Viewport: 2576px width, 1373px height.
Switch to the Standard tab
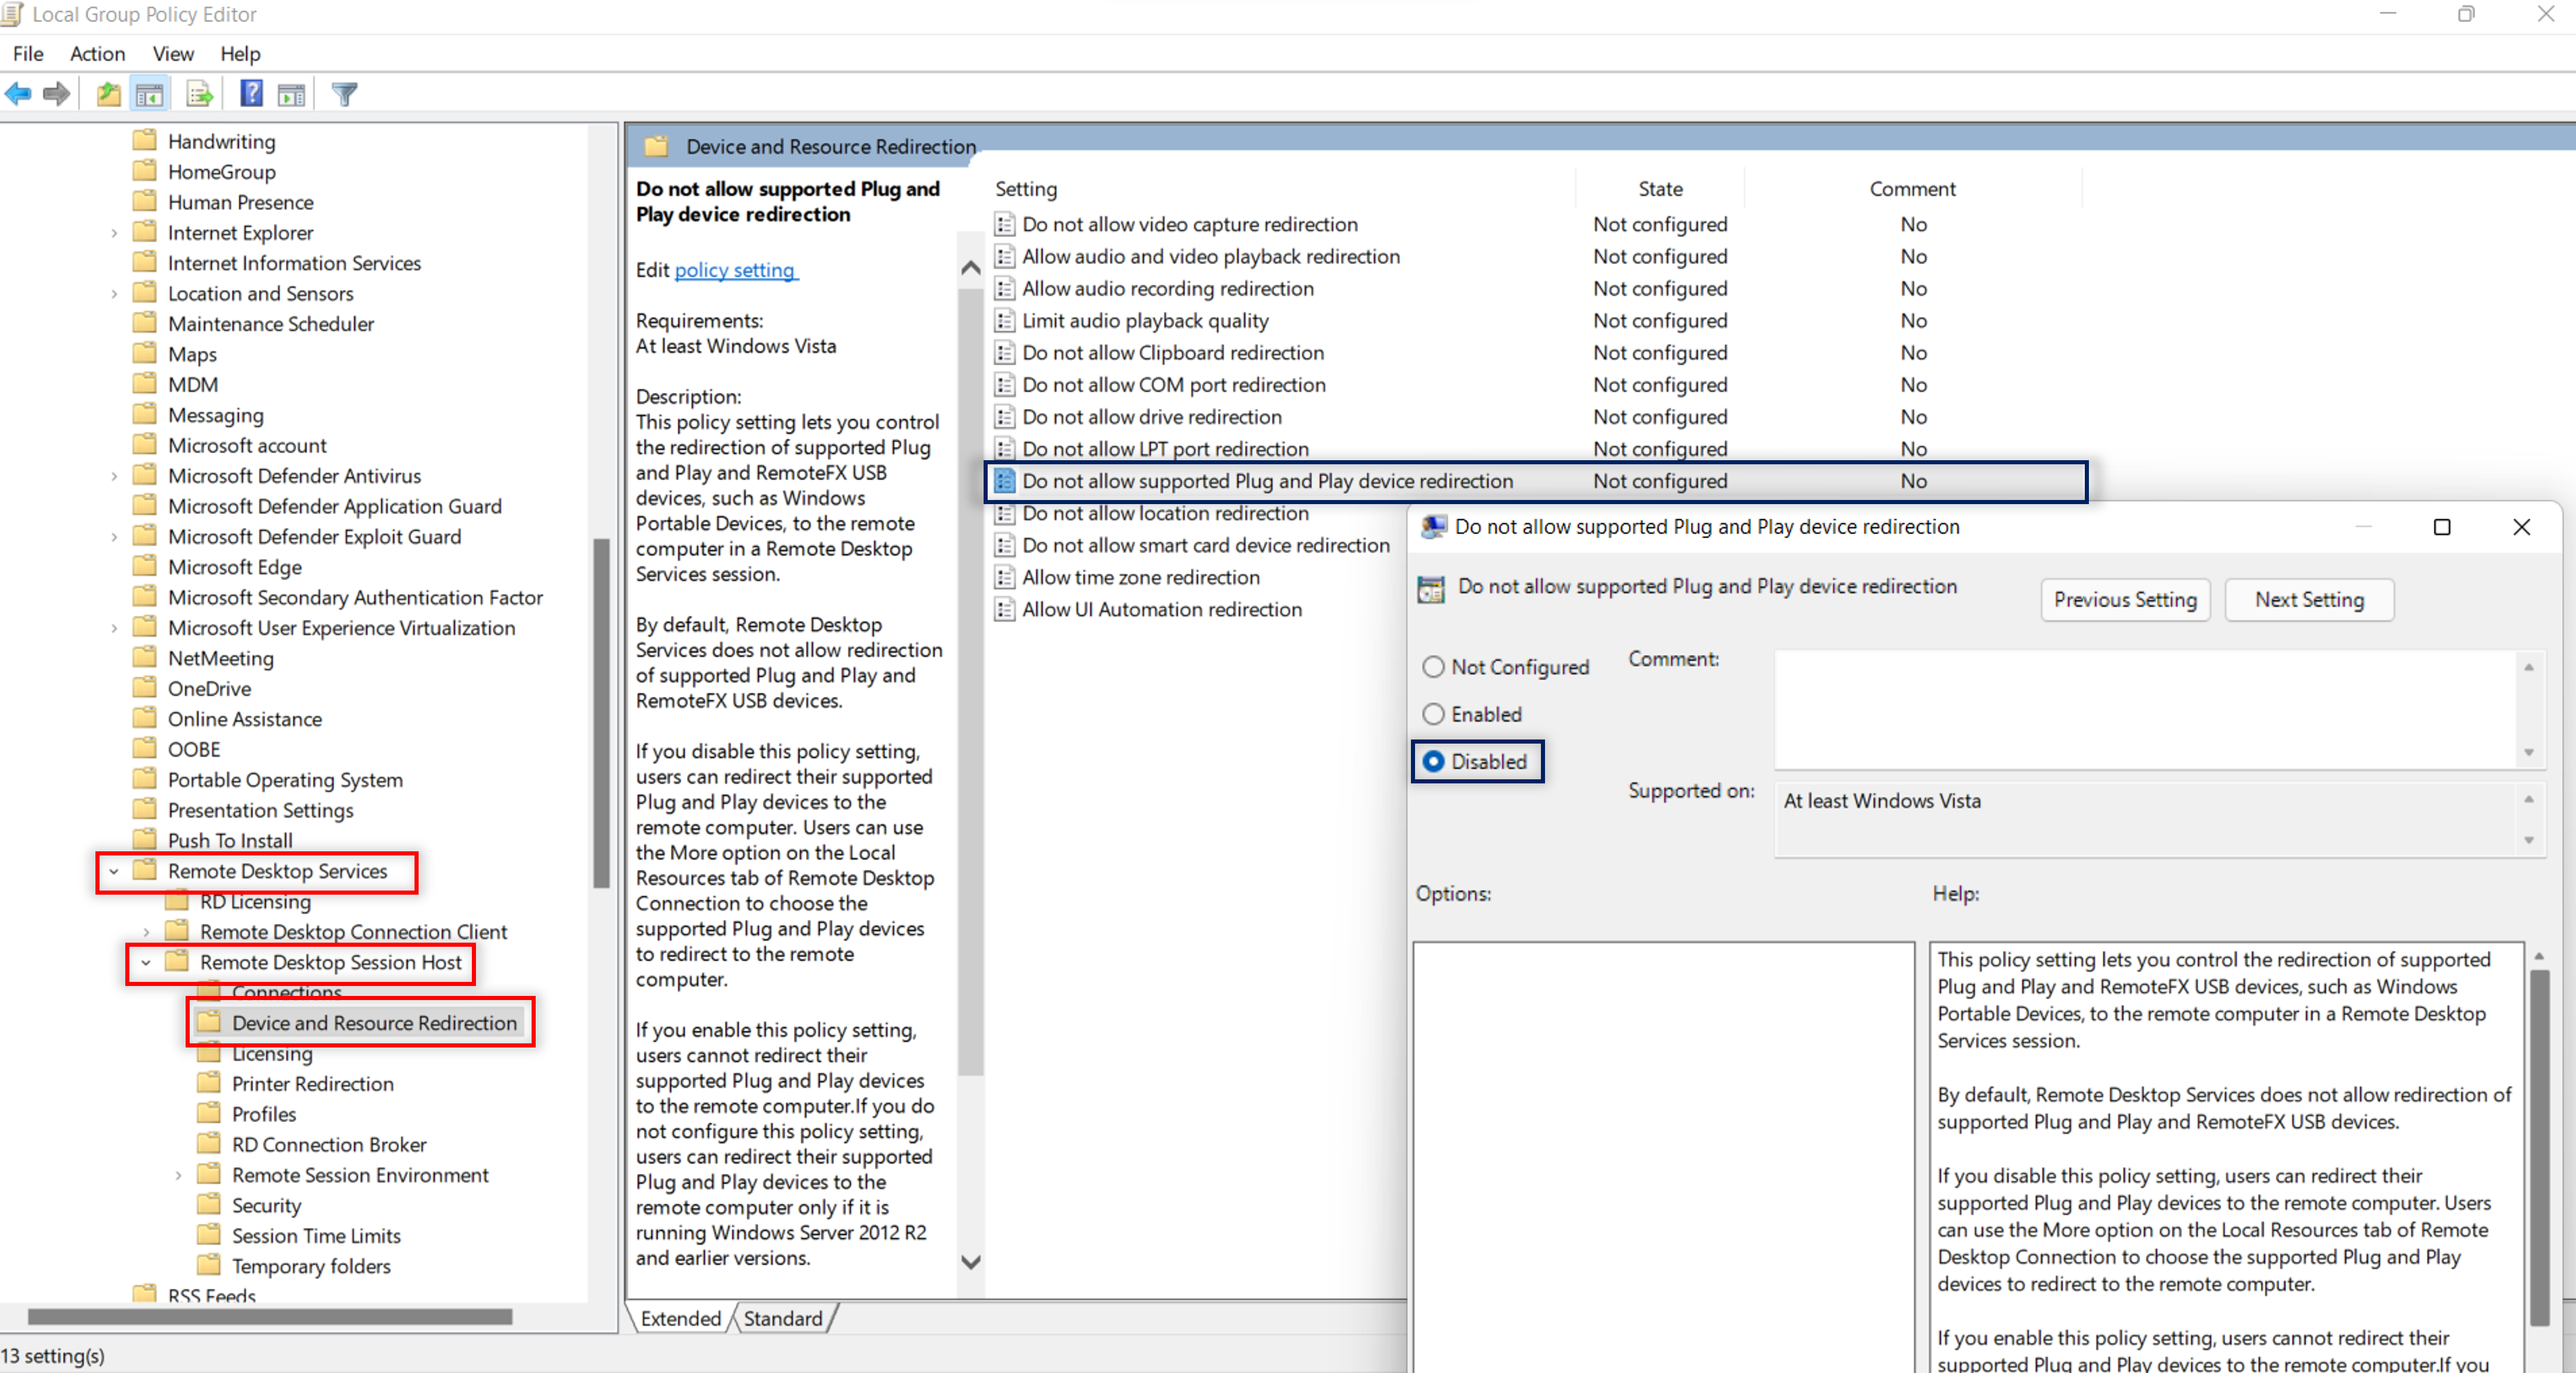pos(782,1319)
